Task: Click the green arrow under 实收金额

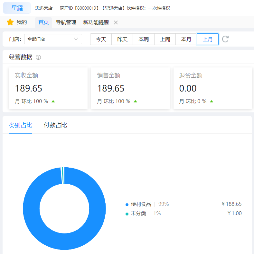Action: pos(53,101)
